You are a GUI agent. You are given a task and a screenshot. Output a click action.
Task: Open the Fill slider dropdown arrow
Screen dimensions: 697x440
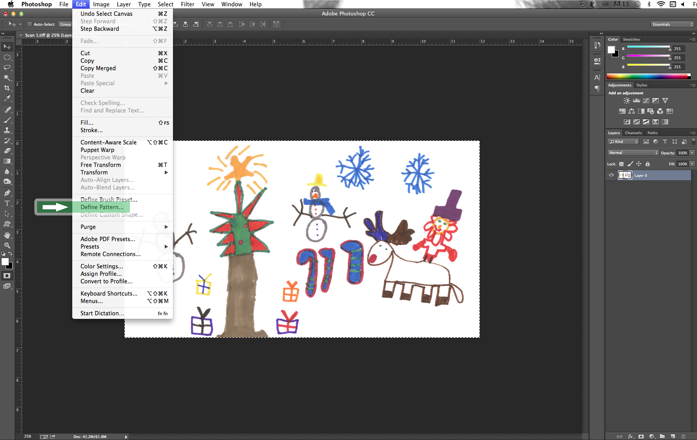692,164
